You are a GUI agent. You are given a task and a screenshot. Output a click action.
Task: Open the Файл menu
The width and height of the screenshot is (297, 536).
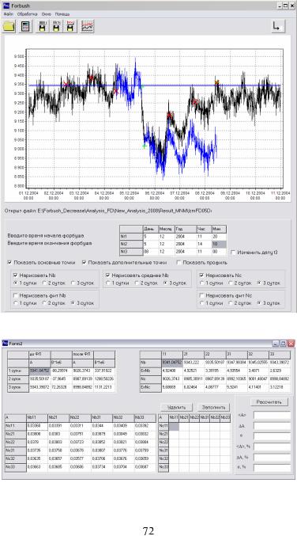(9, 14)
